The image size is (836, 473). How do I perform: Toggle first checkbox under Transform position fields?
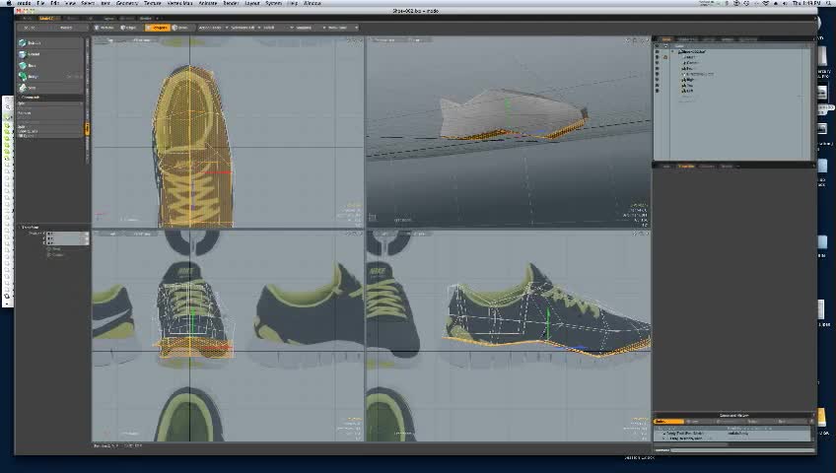[x=49, y=247]
